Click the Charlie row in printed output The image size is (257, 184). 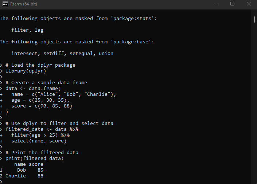[22, 176]
